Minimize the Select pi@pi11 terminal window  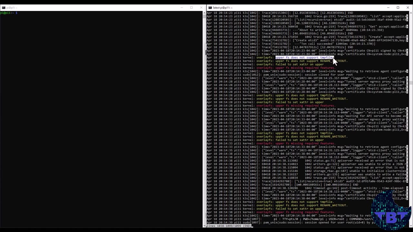click(x=388, y=8)
